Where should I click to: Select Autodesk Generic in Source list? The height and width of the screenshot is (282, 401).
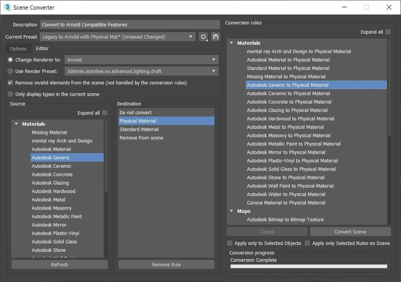(x=67, y=158)
